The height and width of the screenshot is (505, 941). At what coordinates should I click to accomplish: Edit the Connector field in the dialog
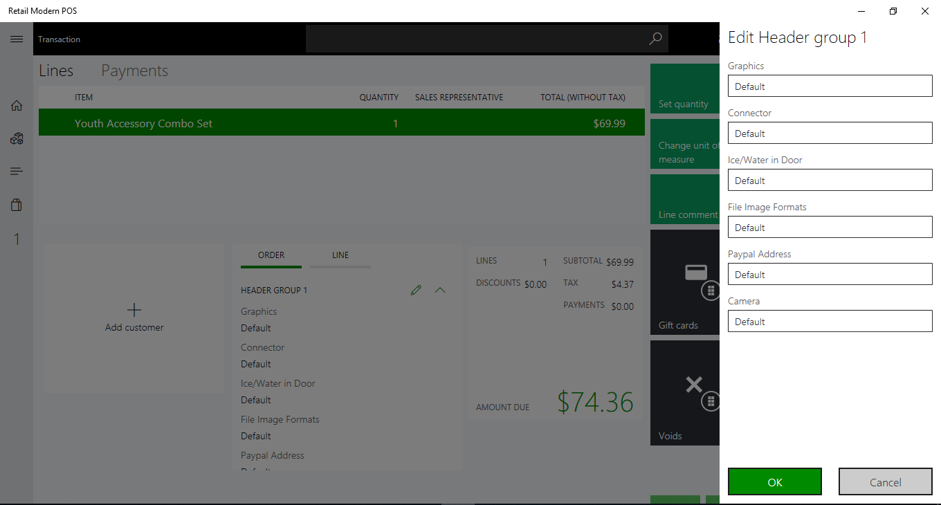(830, 134)
